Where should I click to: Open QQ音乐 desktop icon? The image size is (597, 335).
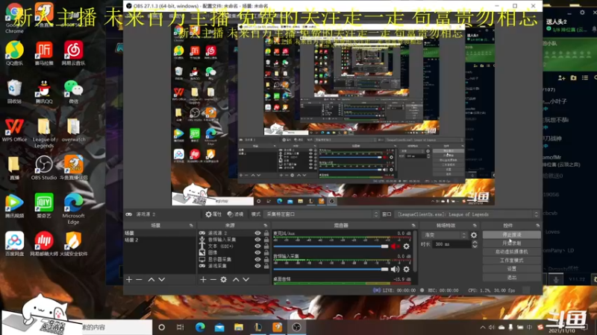point(14,53)
